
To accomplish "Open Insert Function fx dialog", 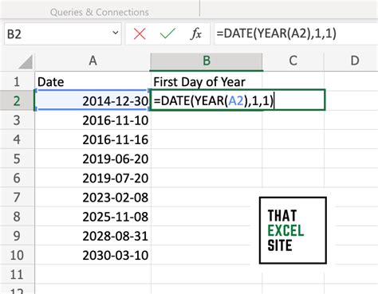I will click(x=196, y=34).
